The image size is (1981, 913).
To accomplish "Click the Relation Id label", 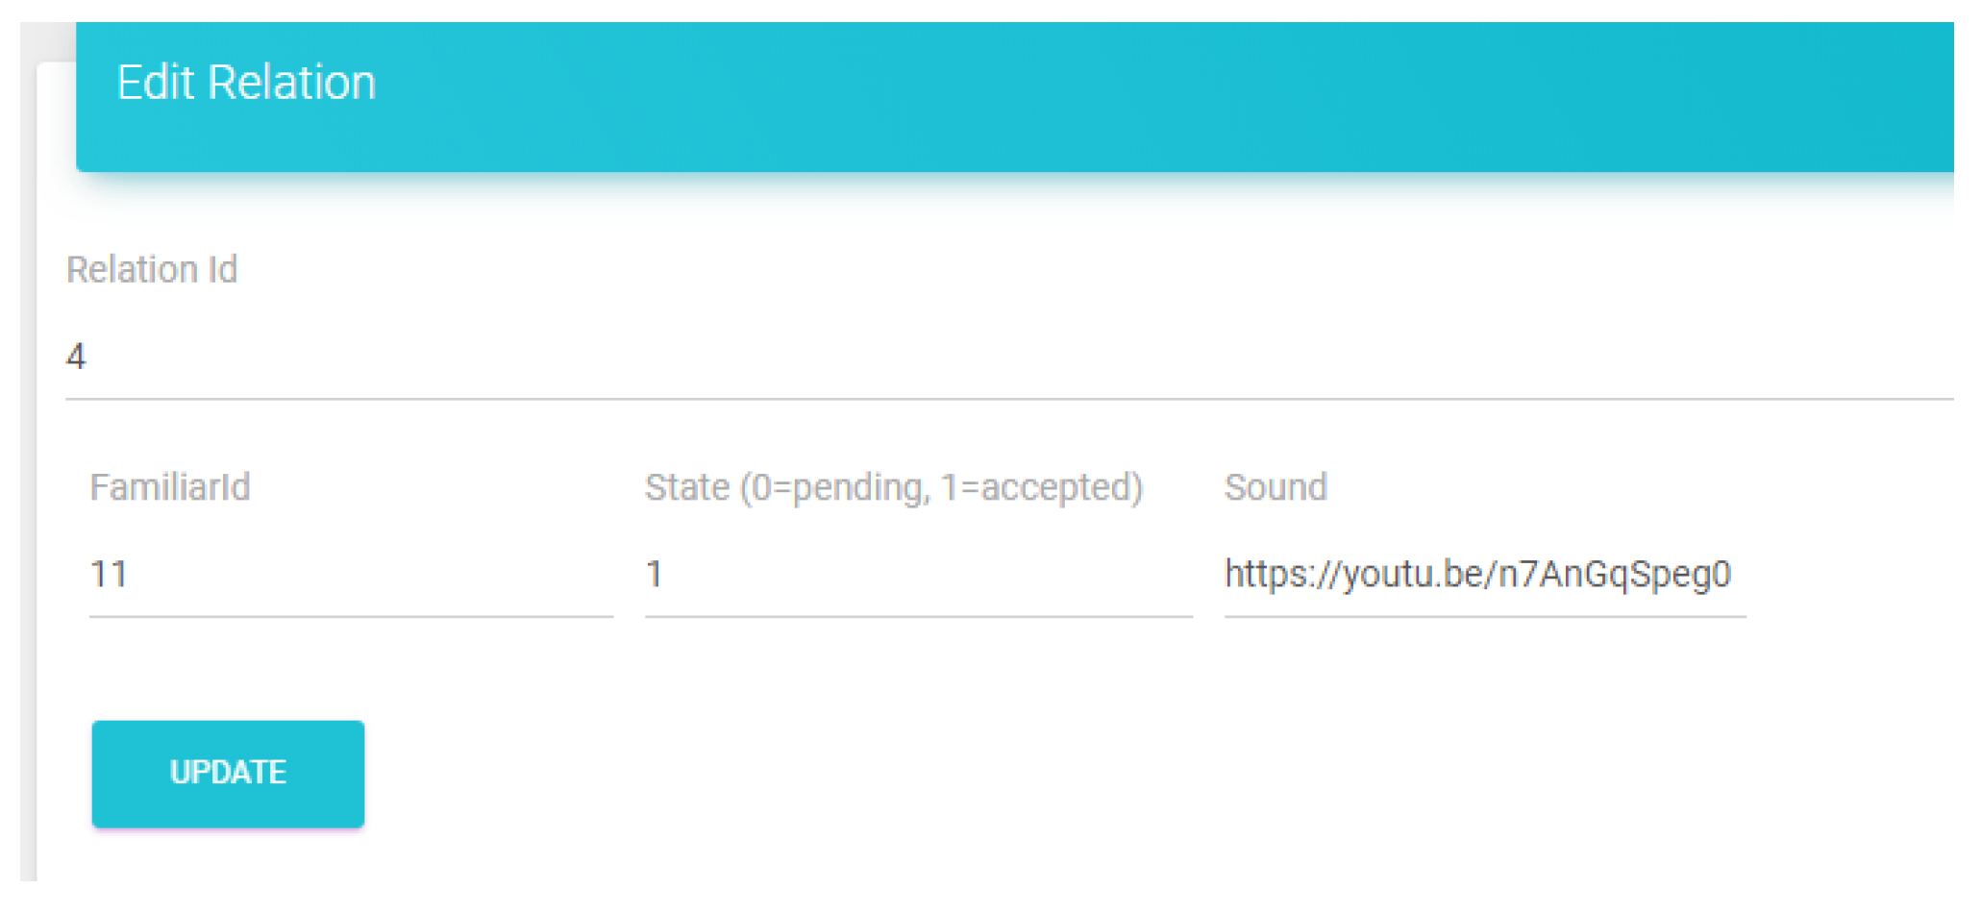I will pos(152,270).
